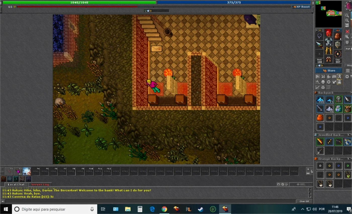Click the 100-stack blue item in Backpack
Image resolution: width=352 pixels, height=214 pixels.
point(320,100)
